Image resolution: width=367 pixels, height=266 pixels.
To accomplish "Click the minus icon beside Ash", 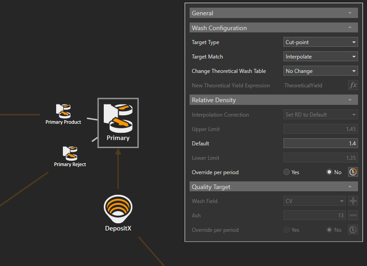I will [353, 216].
